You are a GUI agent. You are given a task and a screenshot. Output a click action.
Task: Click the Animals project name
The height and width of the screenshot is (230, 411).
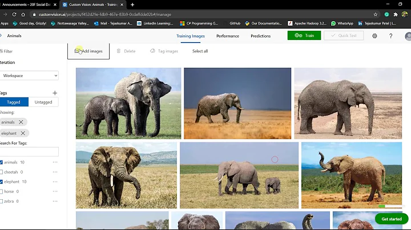click(x=14, y=36)
